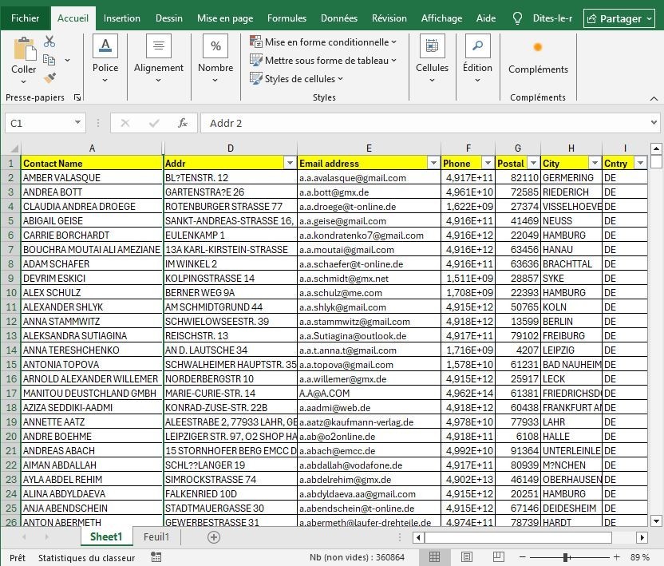Image resolution: width=664 pixels, height=566 pixels.
Task: Open the Cntry column filter dropdown
Action: [640, 163]
